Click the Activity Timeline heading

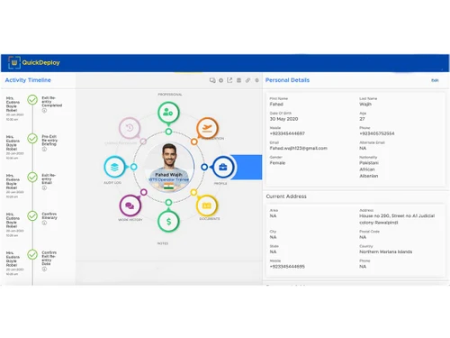coord(28,80)
